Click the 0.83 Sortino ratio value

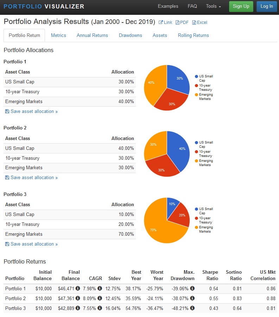237,298
